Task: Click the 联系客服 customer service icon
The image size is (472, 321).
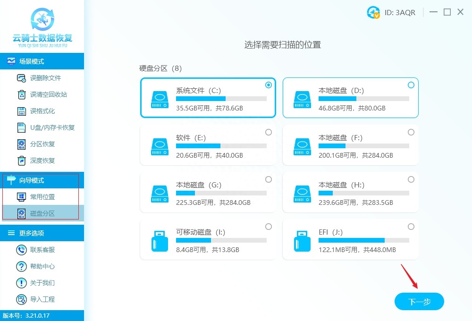Action: pos(20,250)
